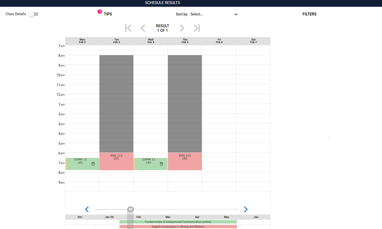Click the English Composition II timeline bar
This screenshot has height=229, width=382.
[178, 227]
